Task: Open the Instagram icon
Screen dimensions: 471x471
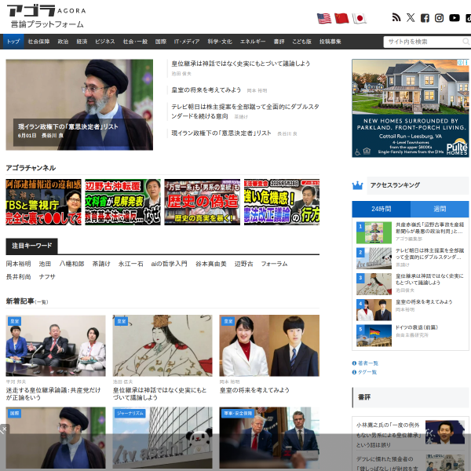Action: click(439, 18)
